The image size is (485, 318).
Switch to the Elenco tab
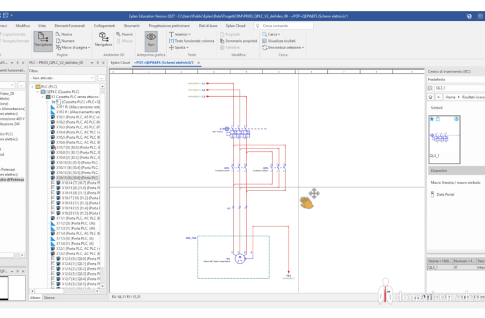coord(49,298)
